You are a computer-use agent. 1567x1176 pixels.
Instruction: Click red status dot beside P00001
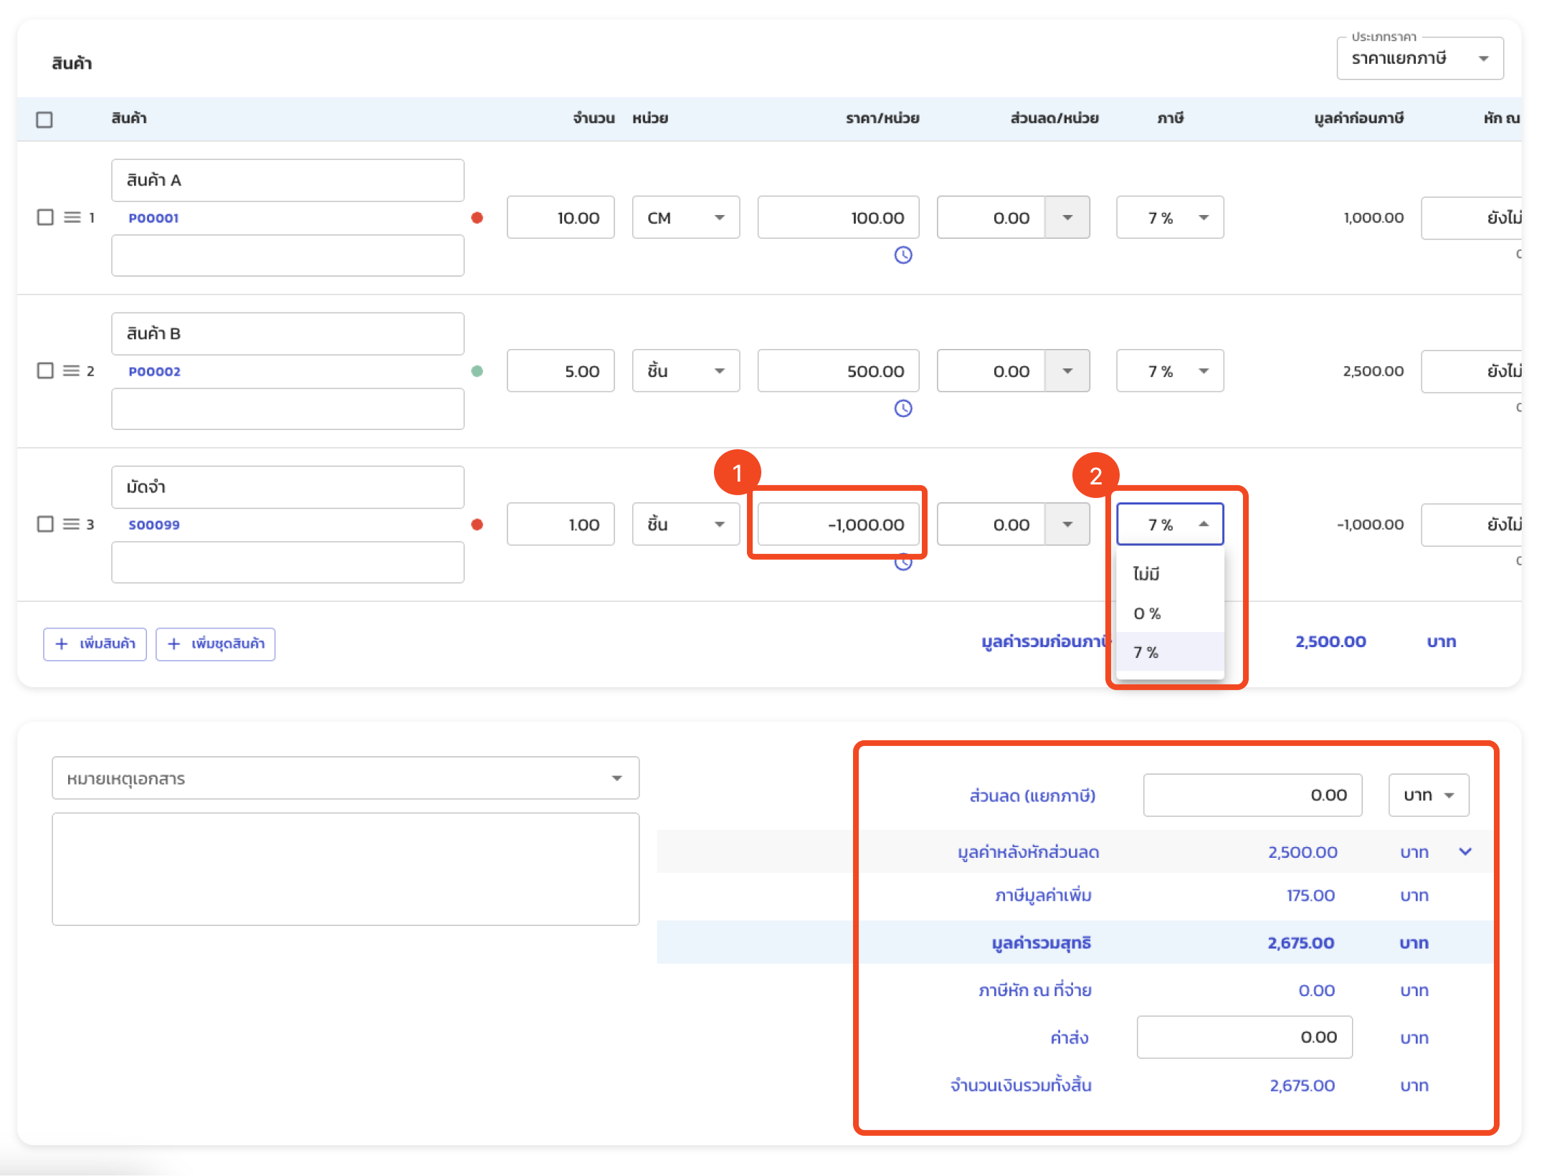pyautogui.click(x=477, y=218)
